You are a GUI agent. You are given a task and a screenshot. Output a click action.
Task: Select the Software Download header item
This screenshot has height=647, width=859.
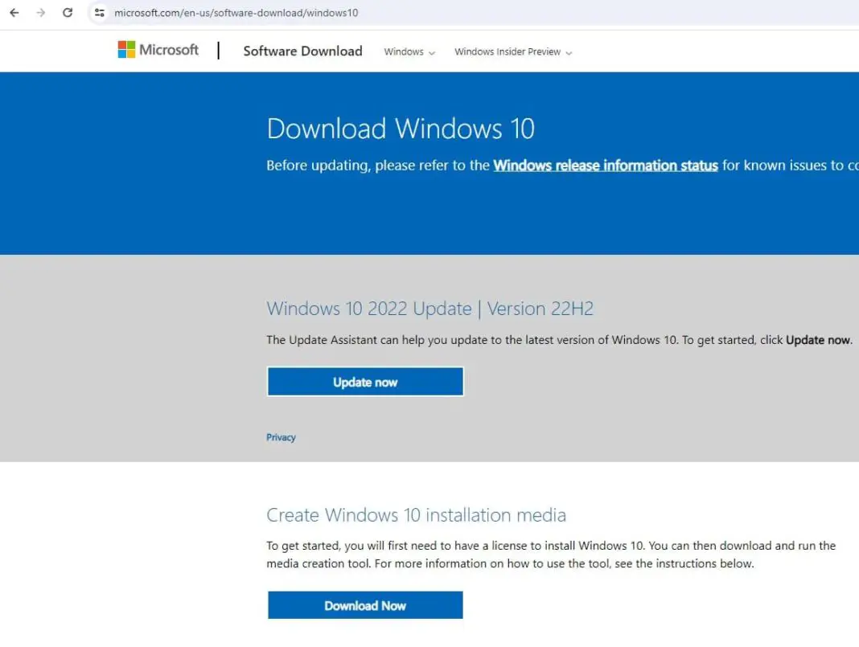[x=302, y=51]
